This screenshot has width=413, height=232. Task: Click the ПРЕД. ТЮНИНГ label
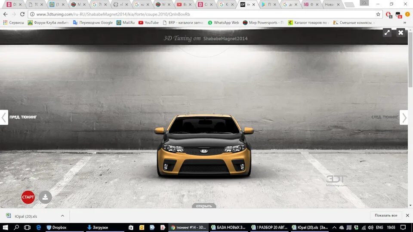click(x=23, y=117)
